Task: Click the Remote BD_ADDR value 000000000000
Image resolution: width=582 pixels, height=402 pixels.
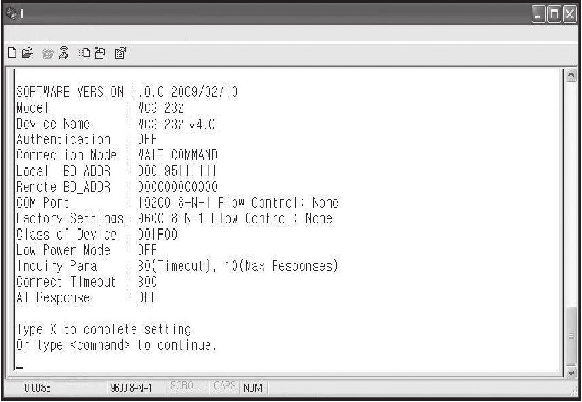Action: tap(177, 187)
